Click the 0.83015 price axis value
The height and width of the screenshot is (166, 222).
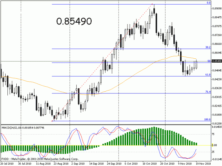217,97
